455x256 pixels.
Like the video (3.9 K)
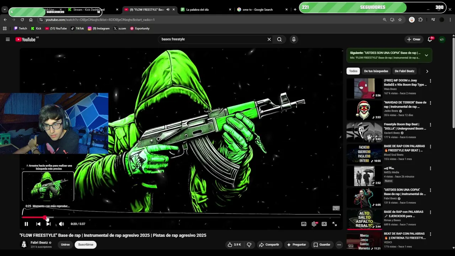click(234, 245)
